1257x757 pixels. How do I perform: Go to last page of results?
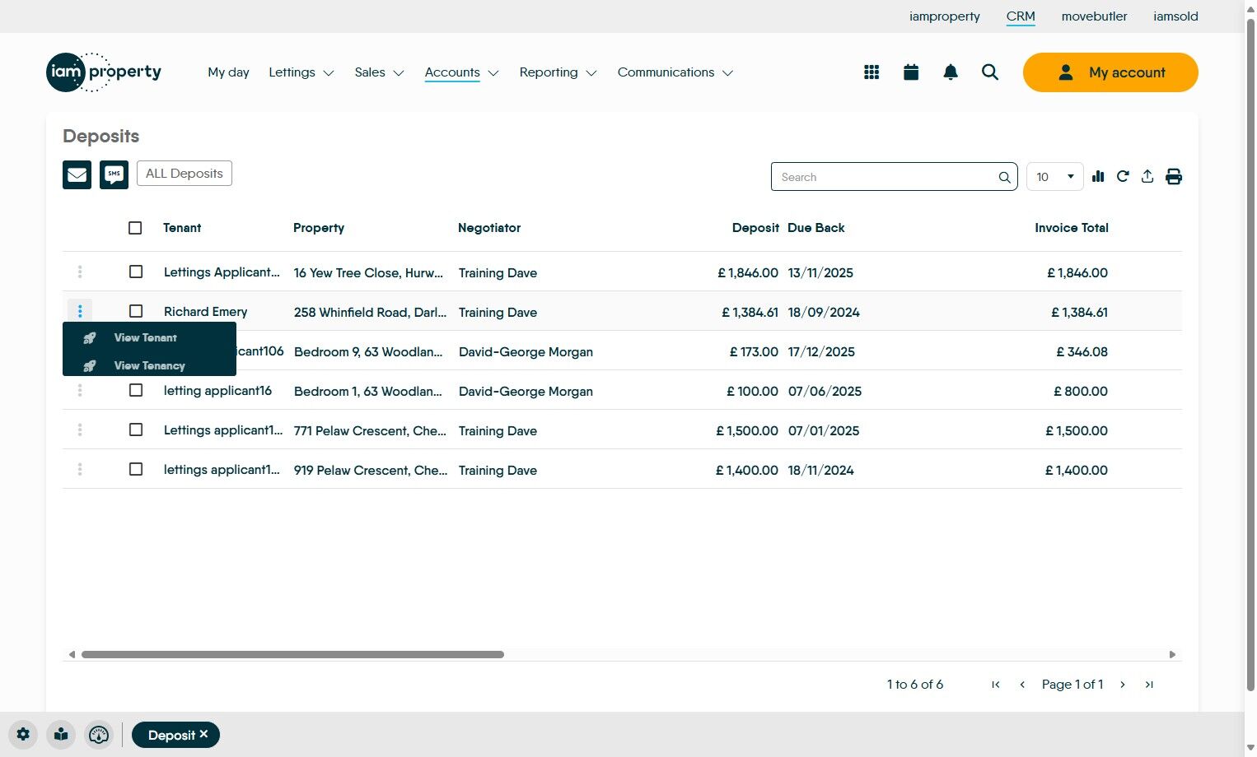click(1149, 685)
